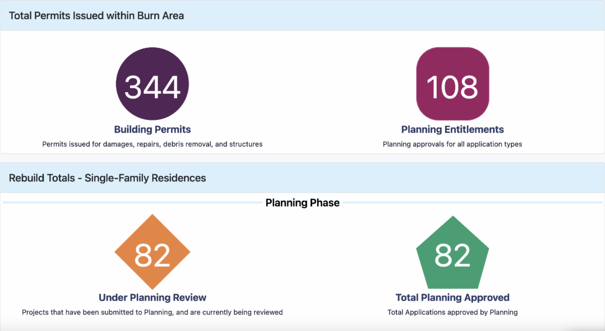This screenshot has width=605, height=331.
Task: Click the 82 count above Under Planning Review
Action: tap(152, 255)
